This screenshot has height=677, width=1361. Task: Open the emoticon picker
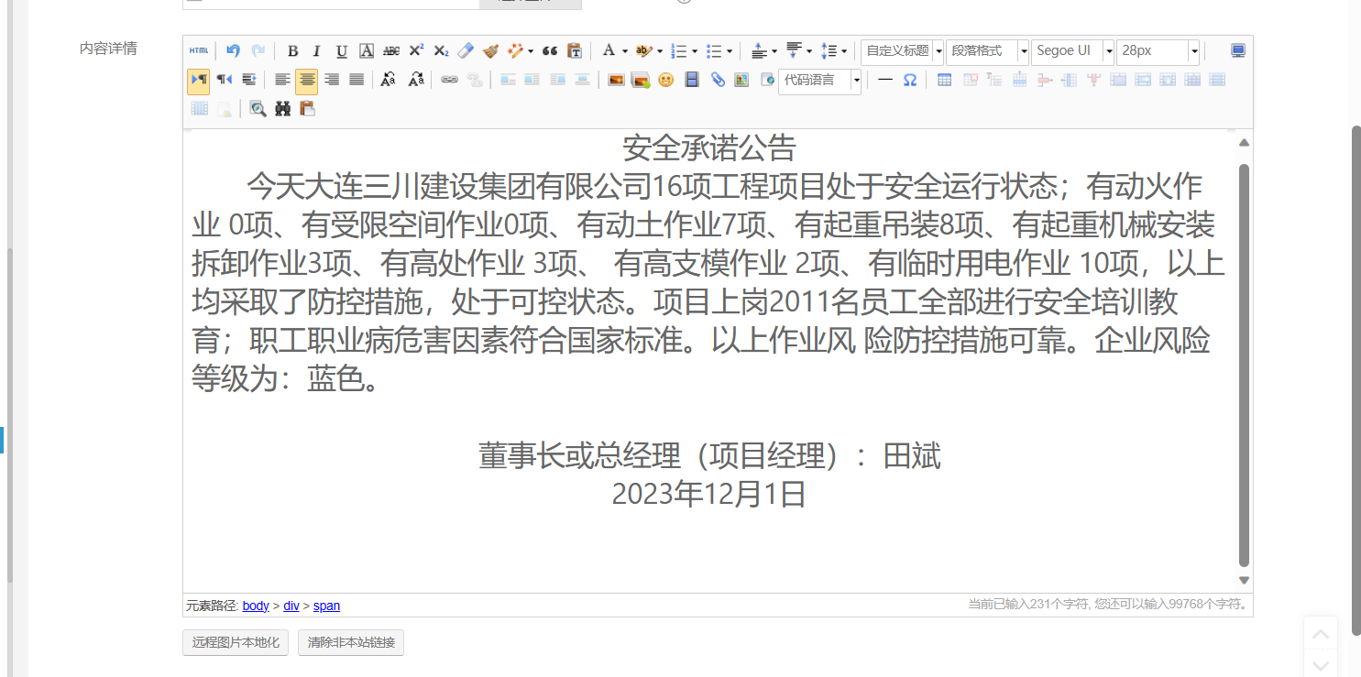point(665,80)
